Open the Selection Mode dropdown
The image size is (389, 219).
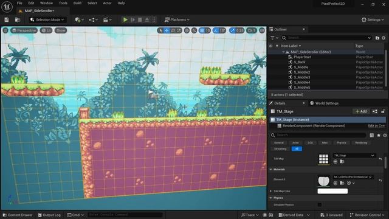[x=47, y=19]
